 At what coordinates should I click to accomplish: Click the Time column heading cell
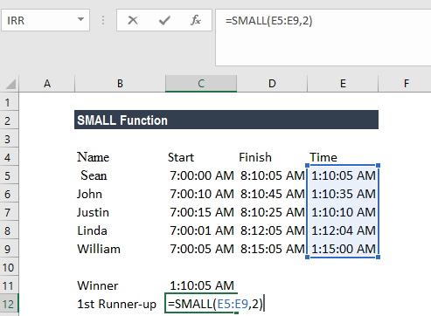(x=343, y=157)
